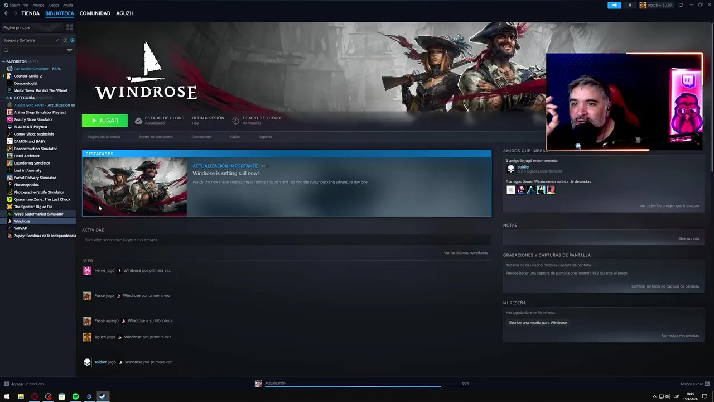
Task: Open the Soporte tab
Action: [x=266, y=137]
